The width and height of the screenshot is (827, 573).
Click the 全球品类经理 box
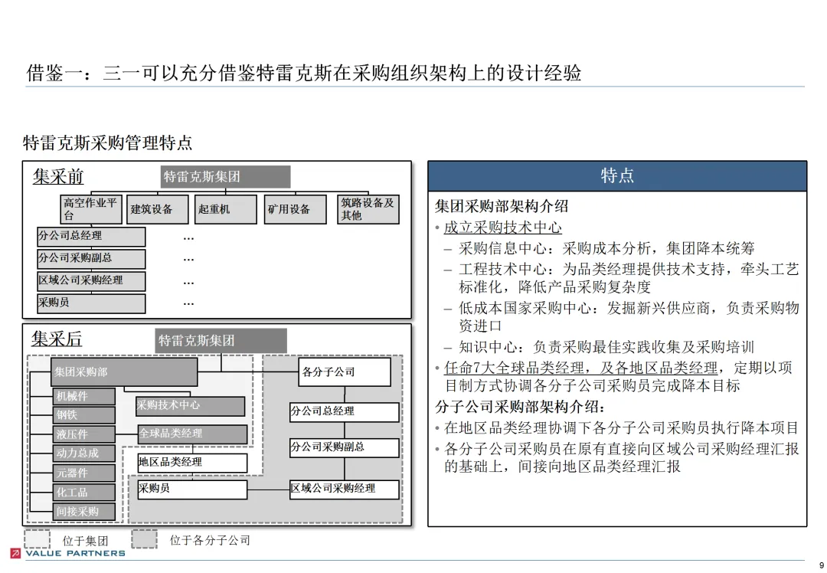[192, 434]
